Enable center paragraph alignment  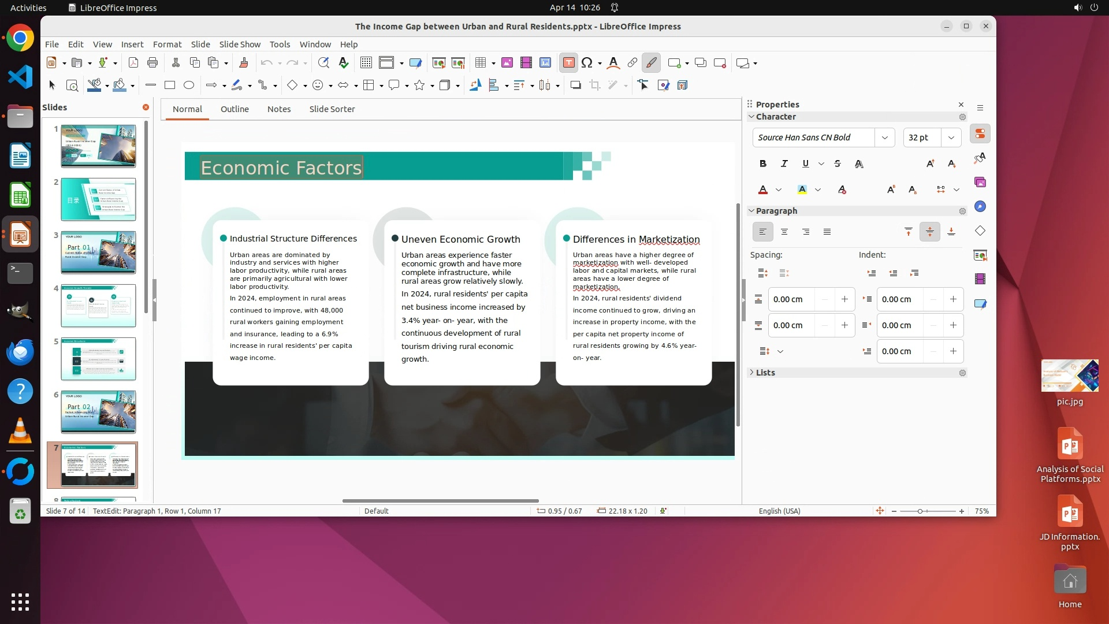tap(784, 232)
